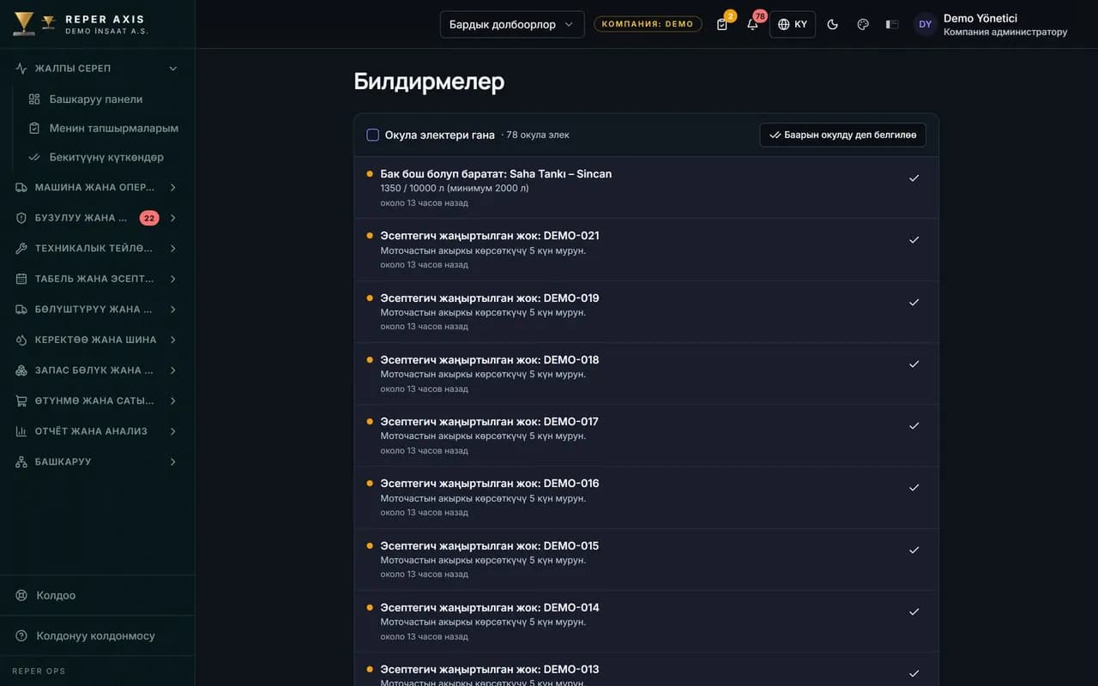Mark DEMO-015 notification as read

pyautogui.click(x=914, y=550)
